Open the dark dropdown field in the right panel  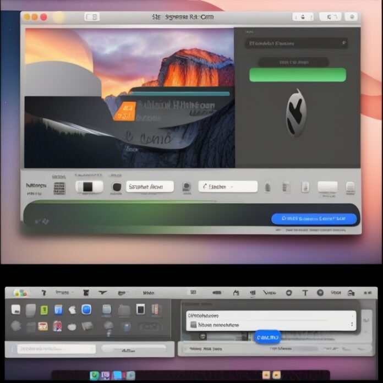pos(296,43)
